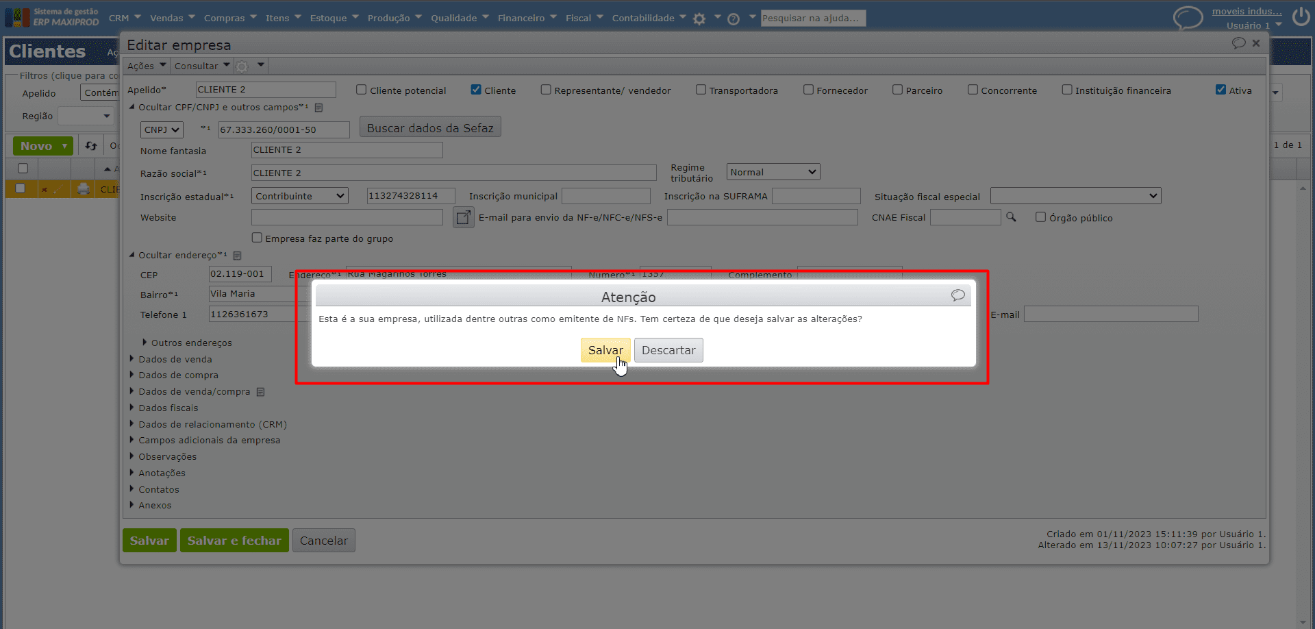This screenshot has width=1315, height=629.
Task: Enable the Transportadora checkbox
Action: tap(701, 90)
